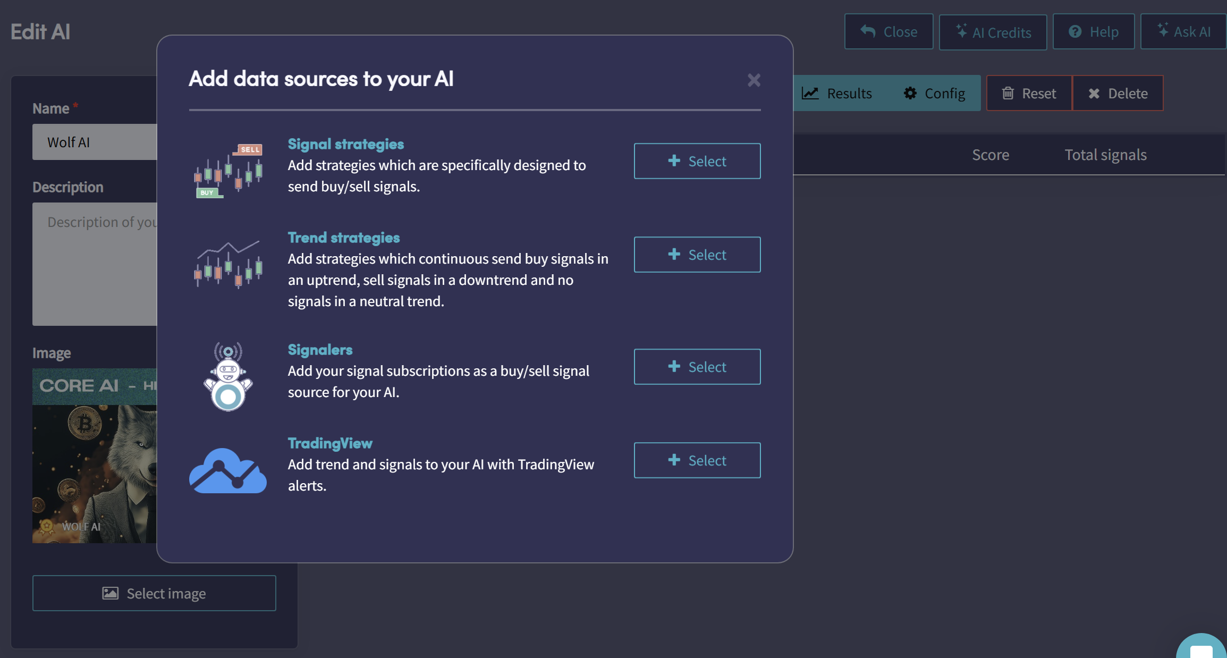Click the Signal strategies candlestick icon
Viewport: 1227px width, 658px height.
tap(229, 171)
